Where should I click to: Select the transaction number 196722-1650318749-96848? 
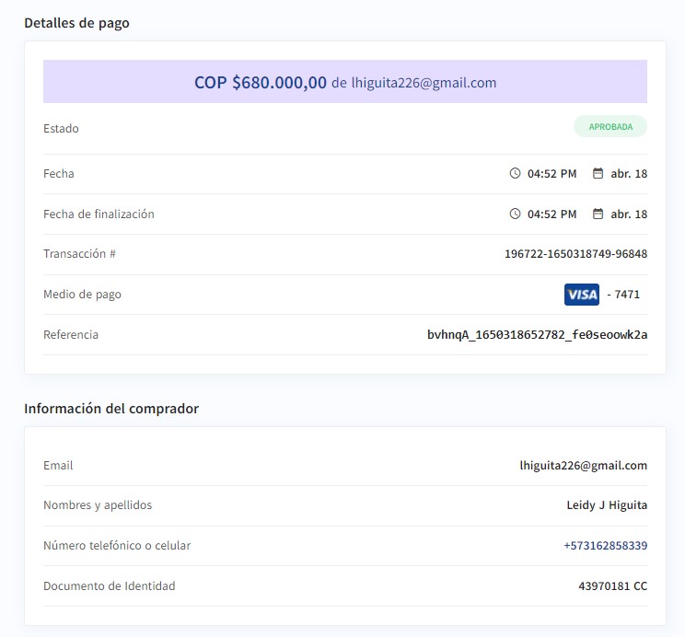tap(575, 254)
